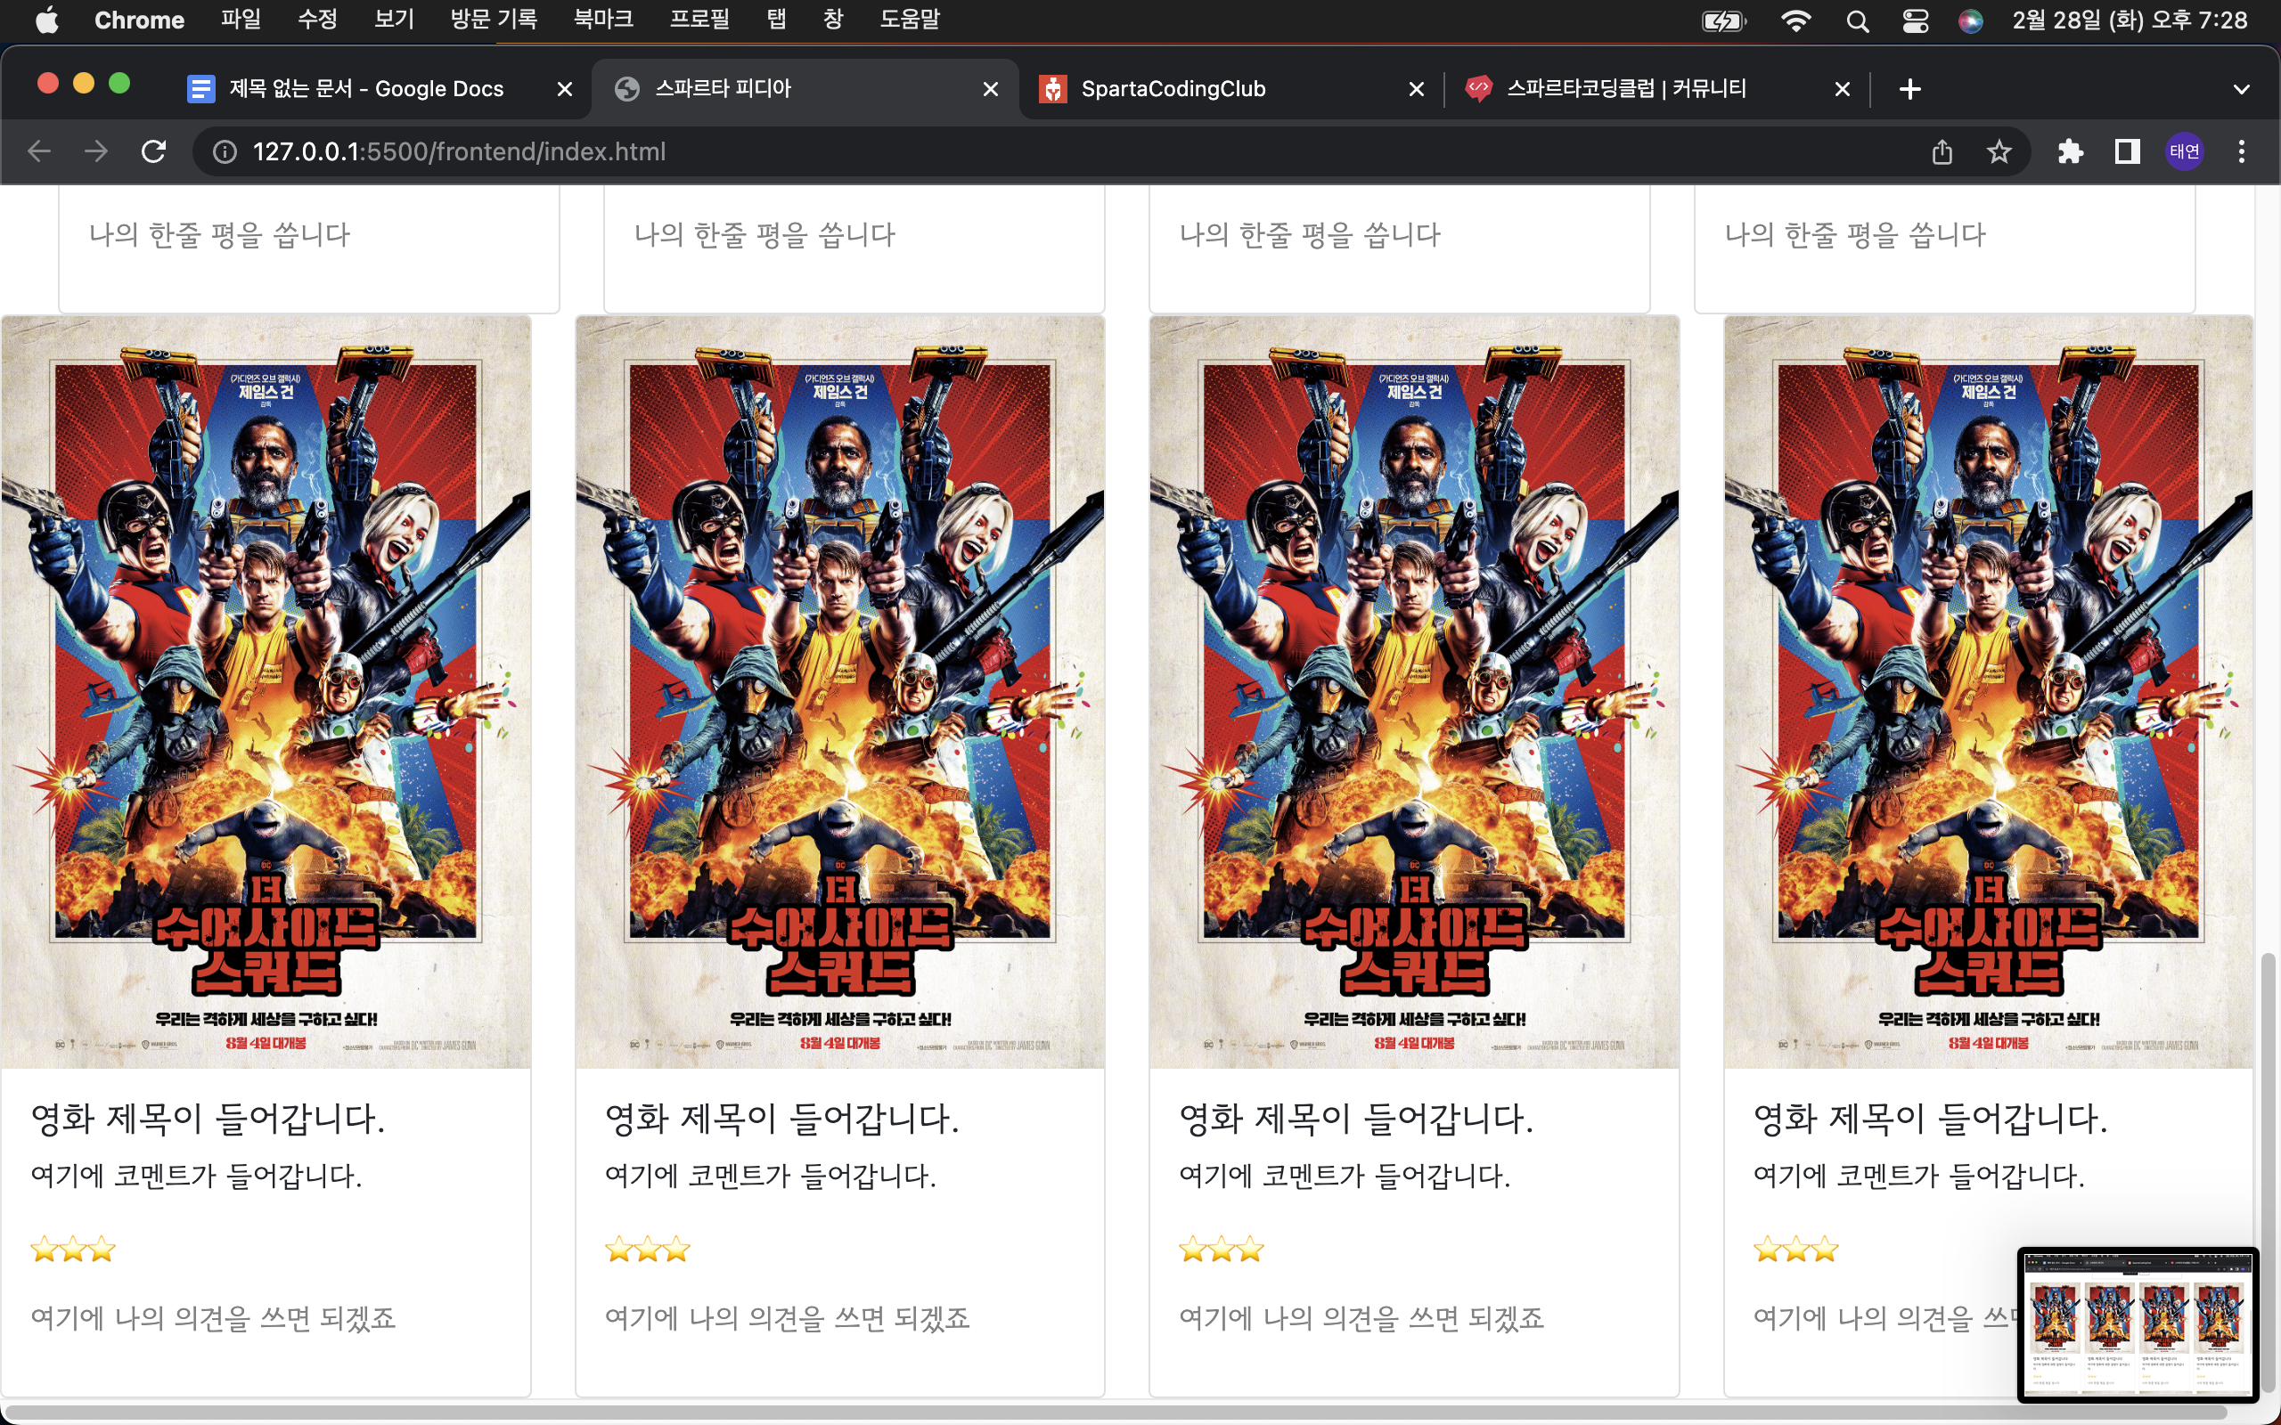The height and width of the screenshot is (1425, 2281).
Task: Select first card's movie title text
Action: (208, 1119)
